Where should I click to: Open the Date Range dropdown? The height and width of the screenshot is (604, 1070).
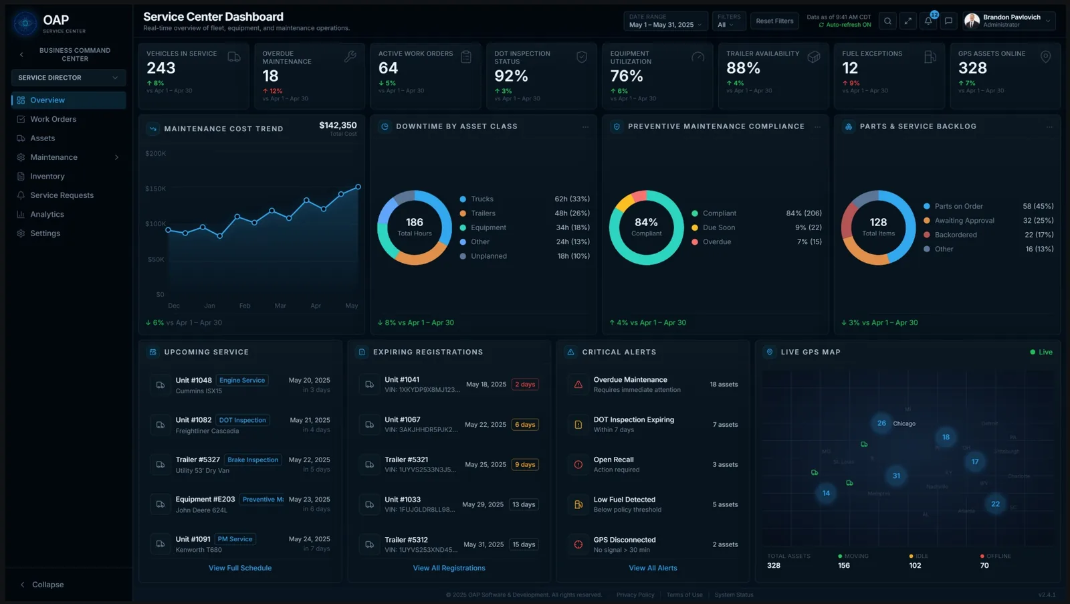(x=665, y=21)
